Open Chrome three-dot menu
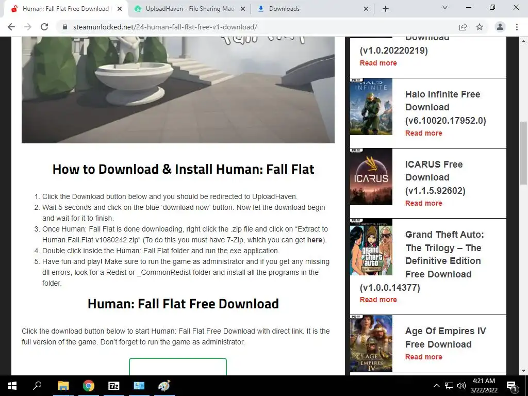528x396 pixels. pos(517,27)
